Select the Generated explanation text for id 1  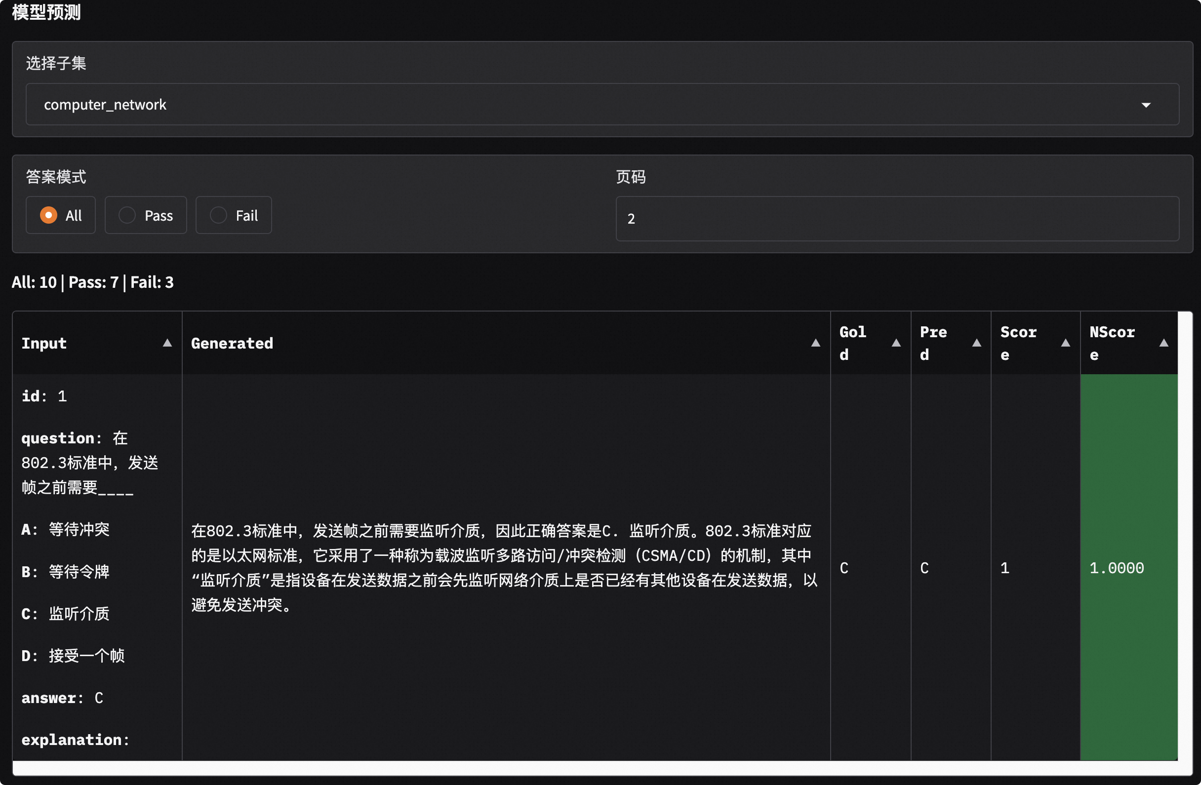(505, 568)
